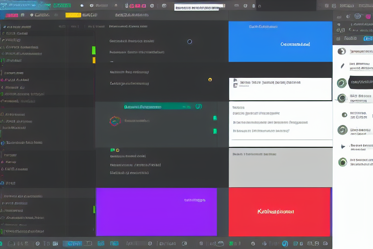373x249 pixels.
Task: Click the white input field in the top bar
Action: point(199,8)
